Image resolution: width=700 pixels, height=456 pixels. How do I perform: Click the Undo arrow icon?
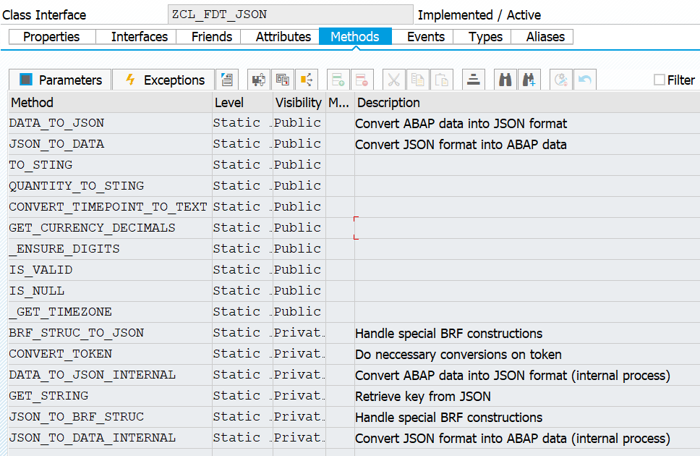pyautogui.click(x=585, y=80)
